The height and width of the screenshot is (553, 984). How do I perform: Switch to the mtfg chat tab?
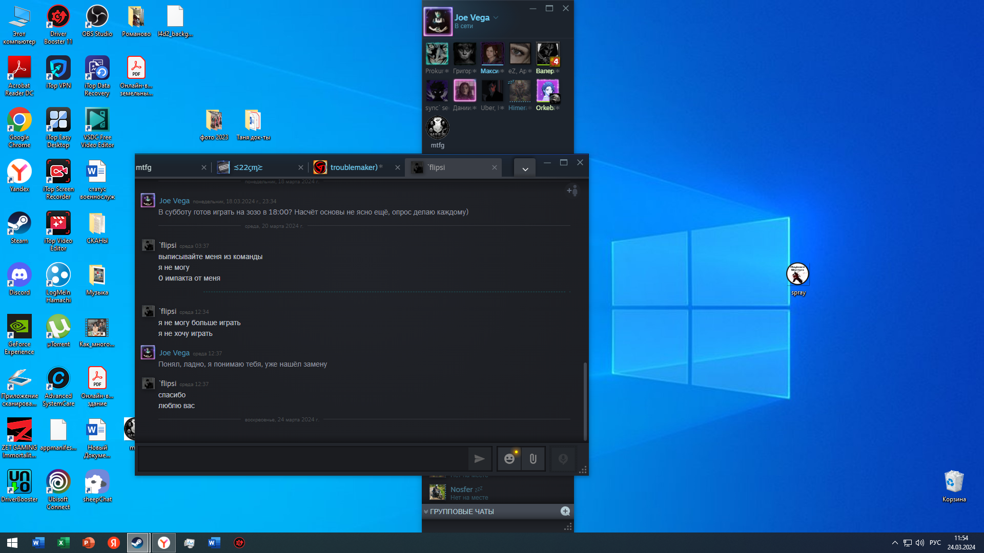point(166,167)
